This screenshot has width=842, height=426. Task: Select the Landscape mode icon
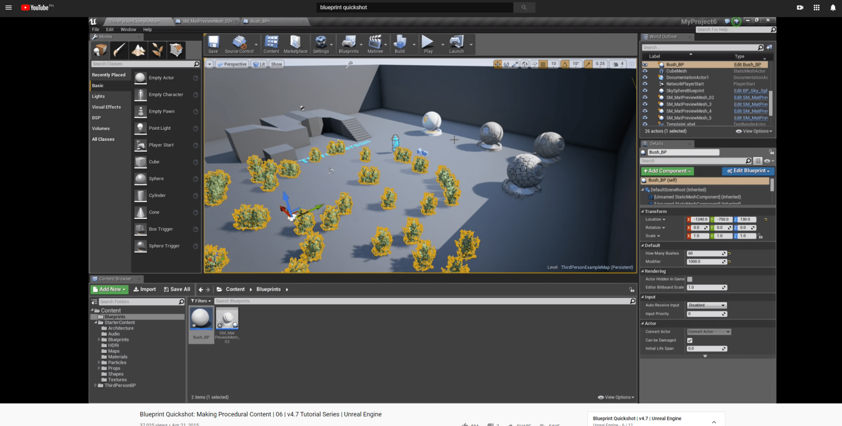coord(138,50)
